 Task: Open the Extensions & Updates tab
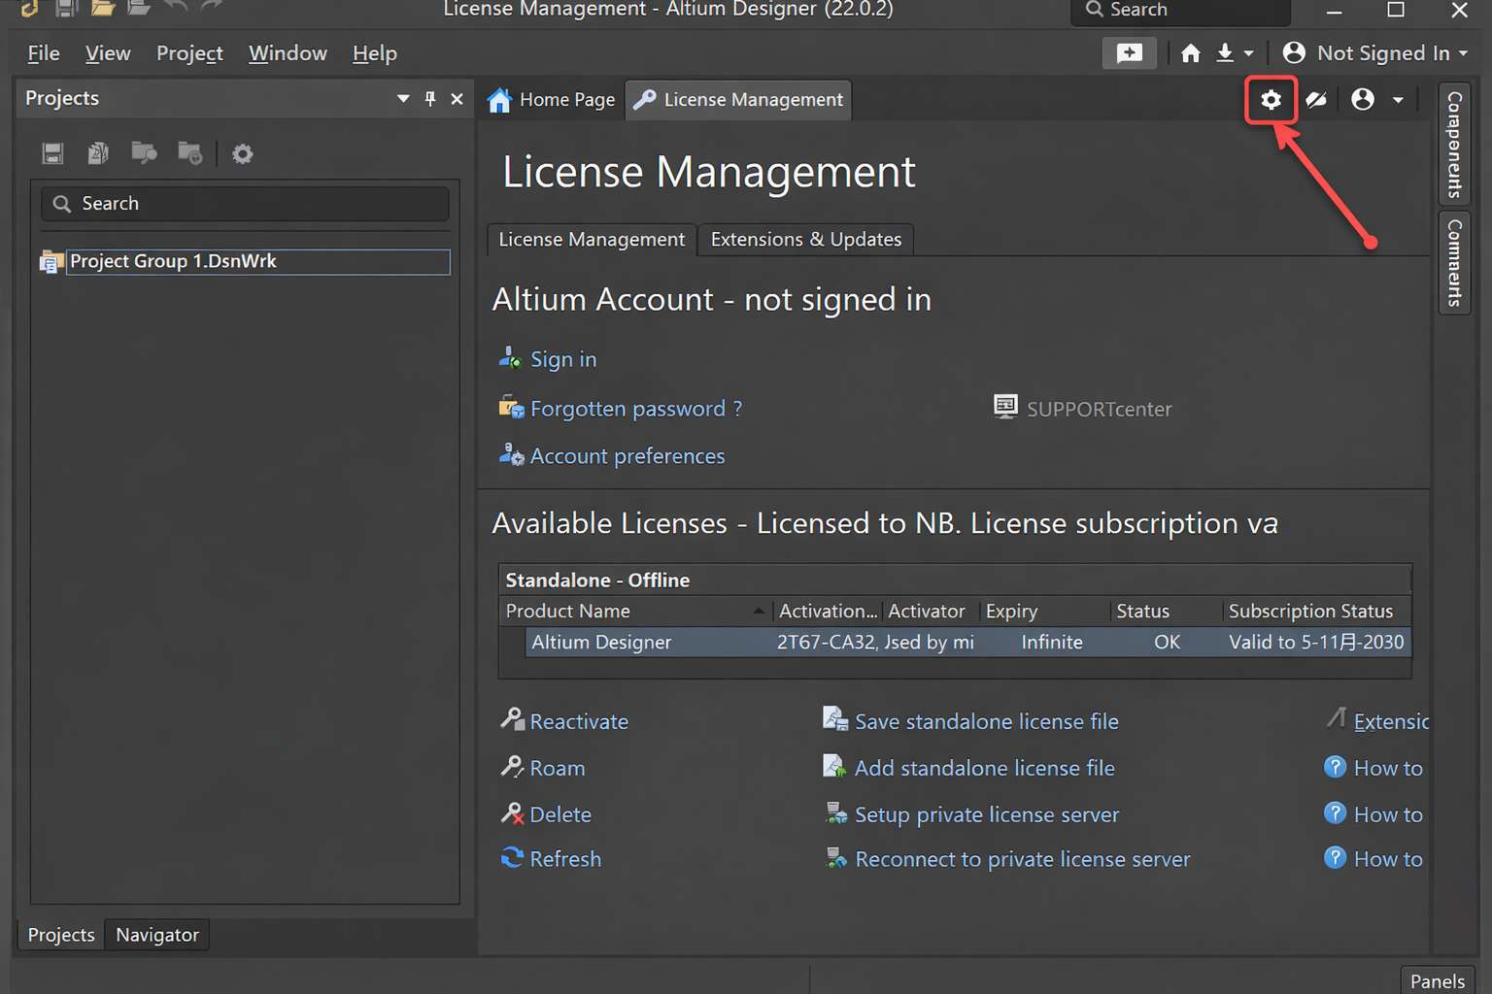tap(806, 240)
